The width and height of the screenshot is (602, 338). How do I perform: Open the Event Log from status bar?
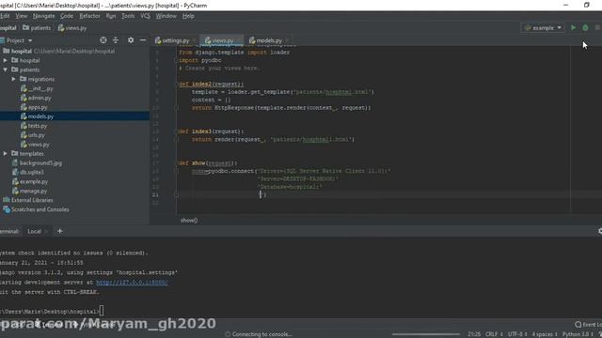point(588,325)
